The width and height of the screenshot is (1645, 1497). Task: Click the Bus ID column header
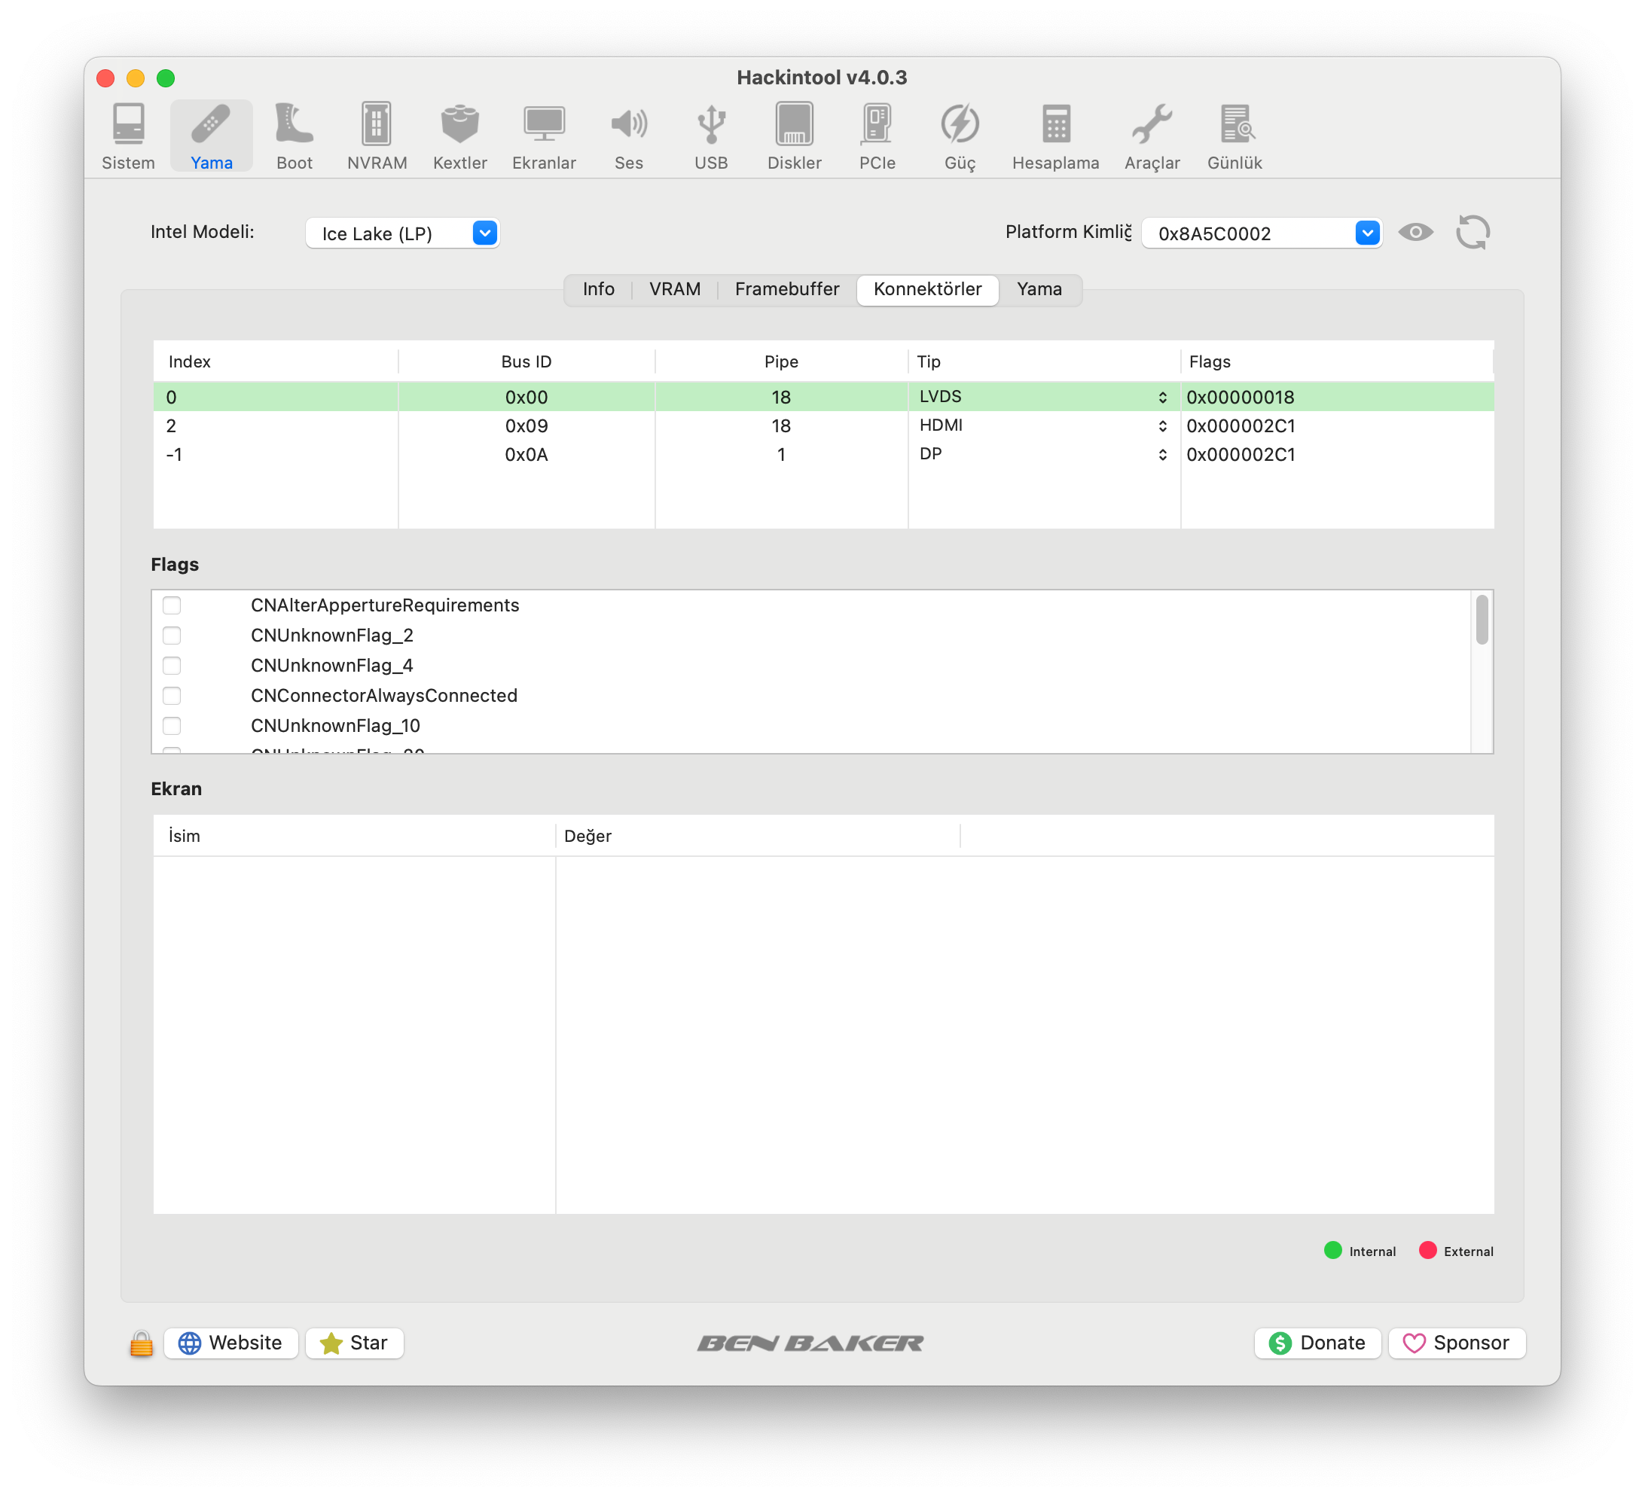[x=526, y=362]
